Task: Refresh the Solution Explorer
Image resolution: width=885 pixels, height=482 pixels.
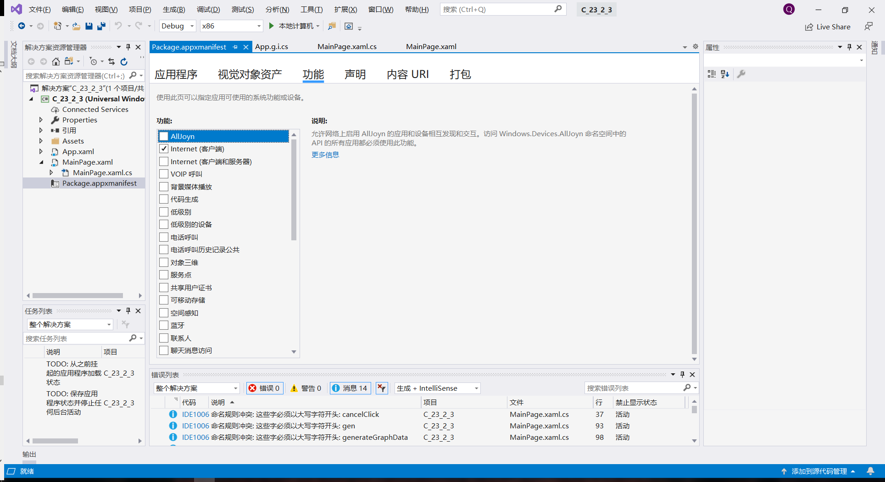Action: pos(124,61)
